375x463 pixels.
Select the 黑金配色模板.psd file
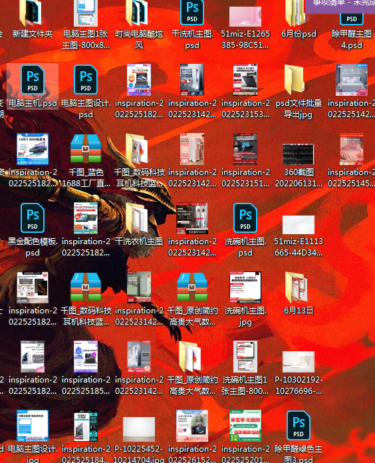click(x=33, y=218)
